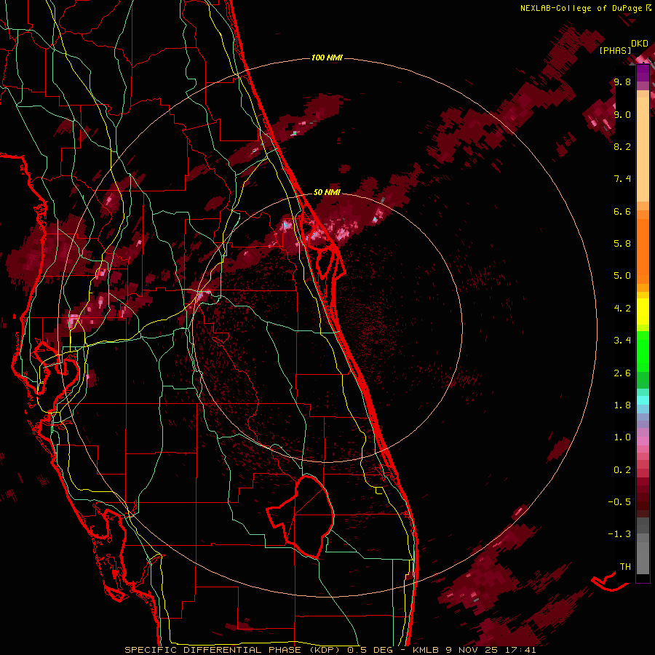
Task: Click the 8.2 value on the color scale
Action: point(622,146)
